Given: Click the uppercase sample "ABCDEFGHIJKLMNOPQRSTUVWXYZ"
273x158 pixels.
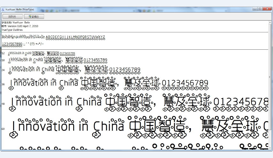Looking at the screenshot, I should click(x=75, y=37).
